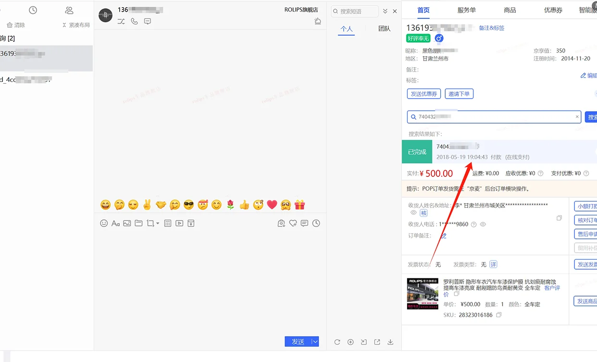
Task: Open the 服务单 menu item
Action: click(x=466, y=9)
